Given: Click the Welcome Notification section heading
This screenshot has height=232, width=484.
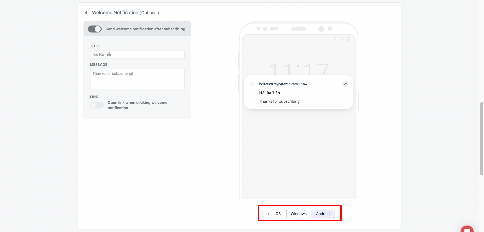Looking at the screenshot, I should [115, 13].
